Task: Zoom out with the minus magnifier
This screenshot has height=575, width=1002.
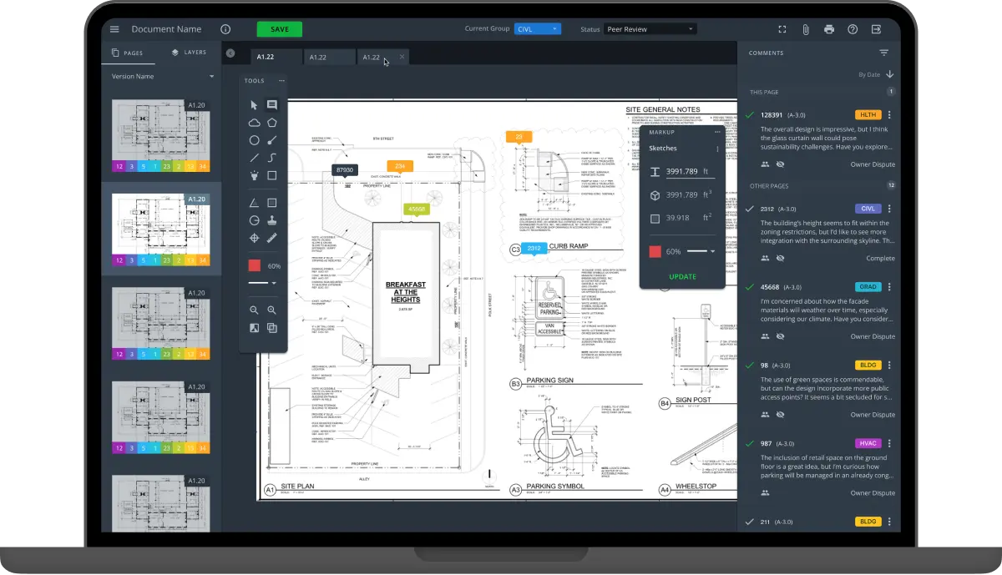Action: tap(254, 310)
